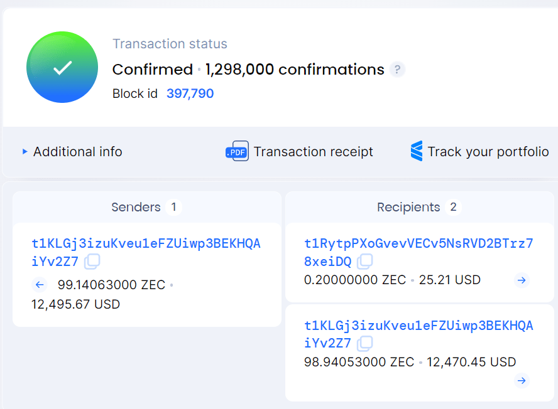Viewport: 558px width, 409px height.
Task: Click the Track your portfolio logo icon
Action: tap(417, 151)
